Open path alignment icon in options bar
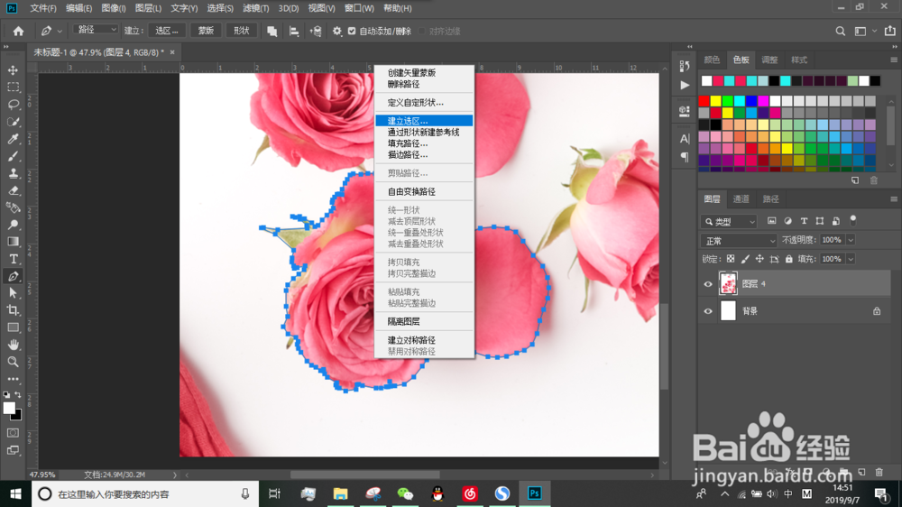 [294, 31]
